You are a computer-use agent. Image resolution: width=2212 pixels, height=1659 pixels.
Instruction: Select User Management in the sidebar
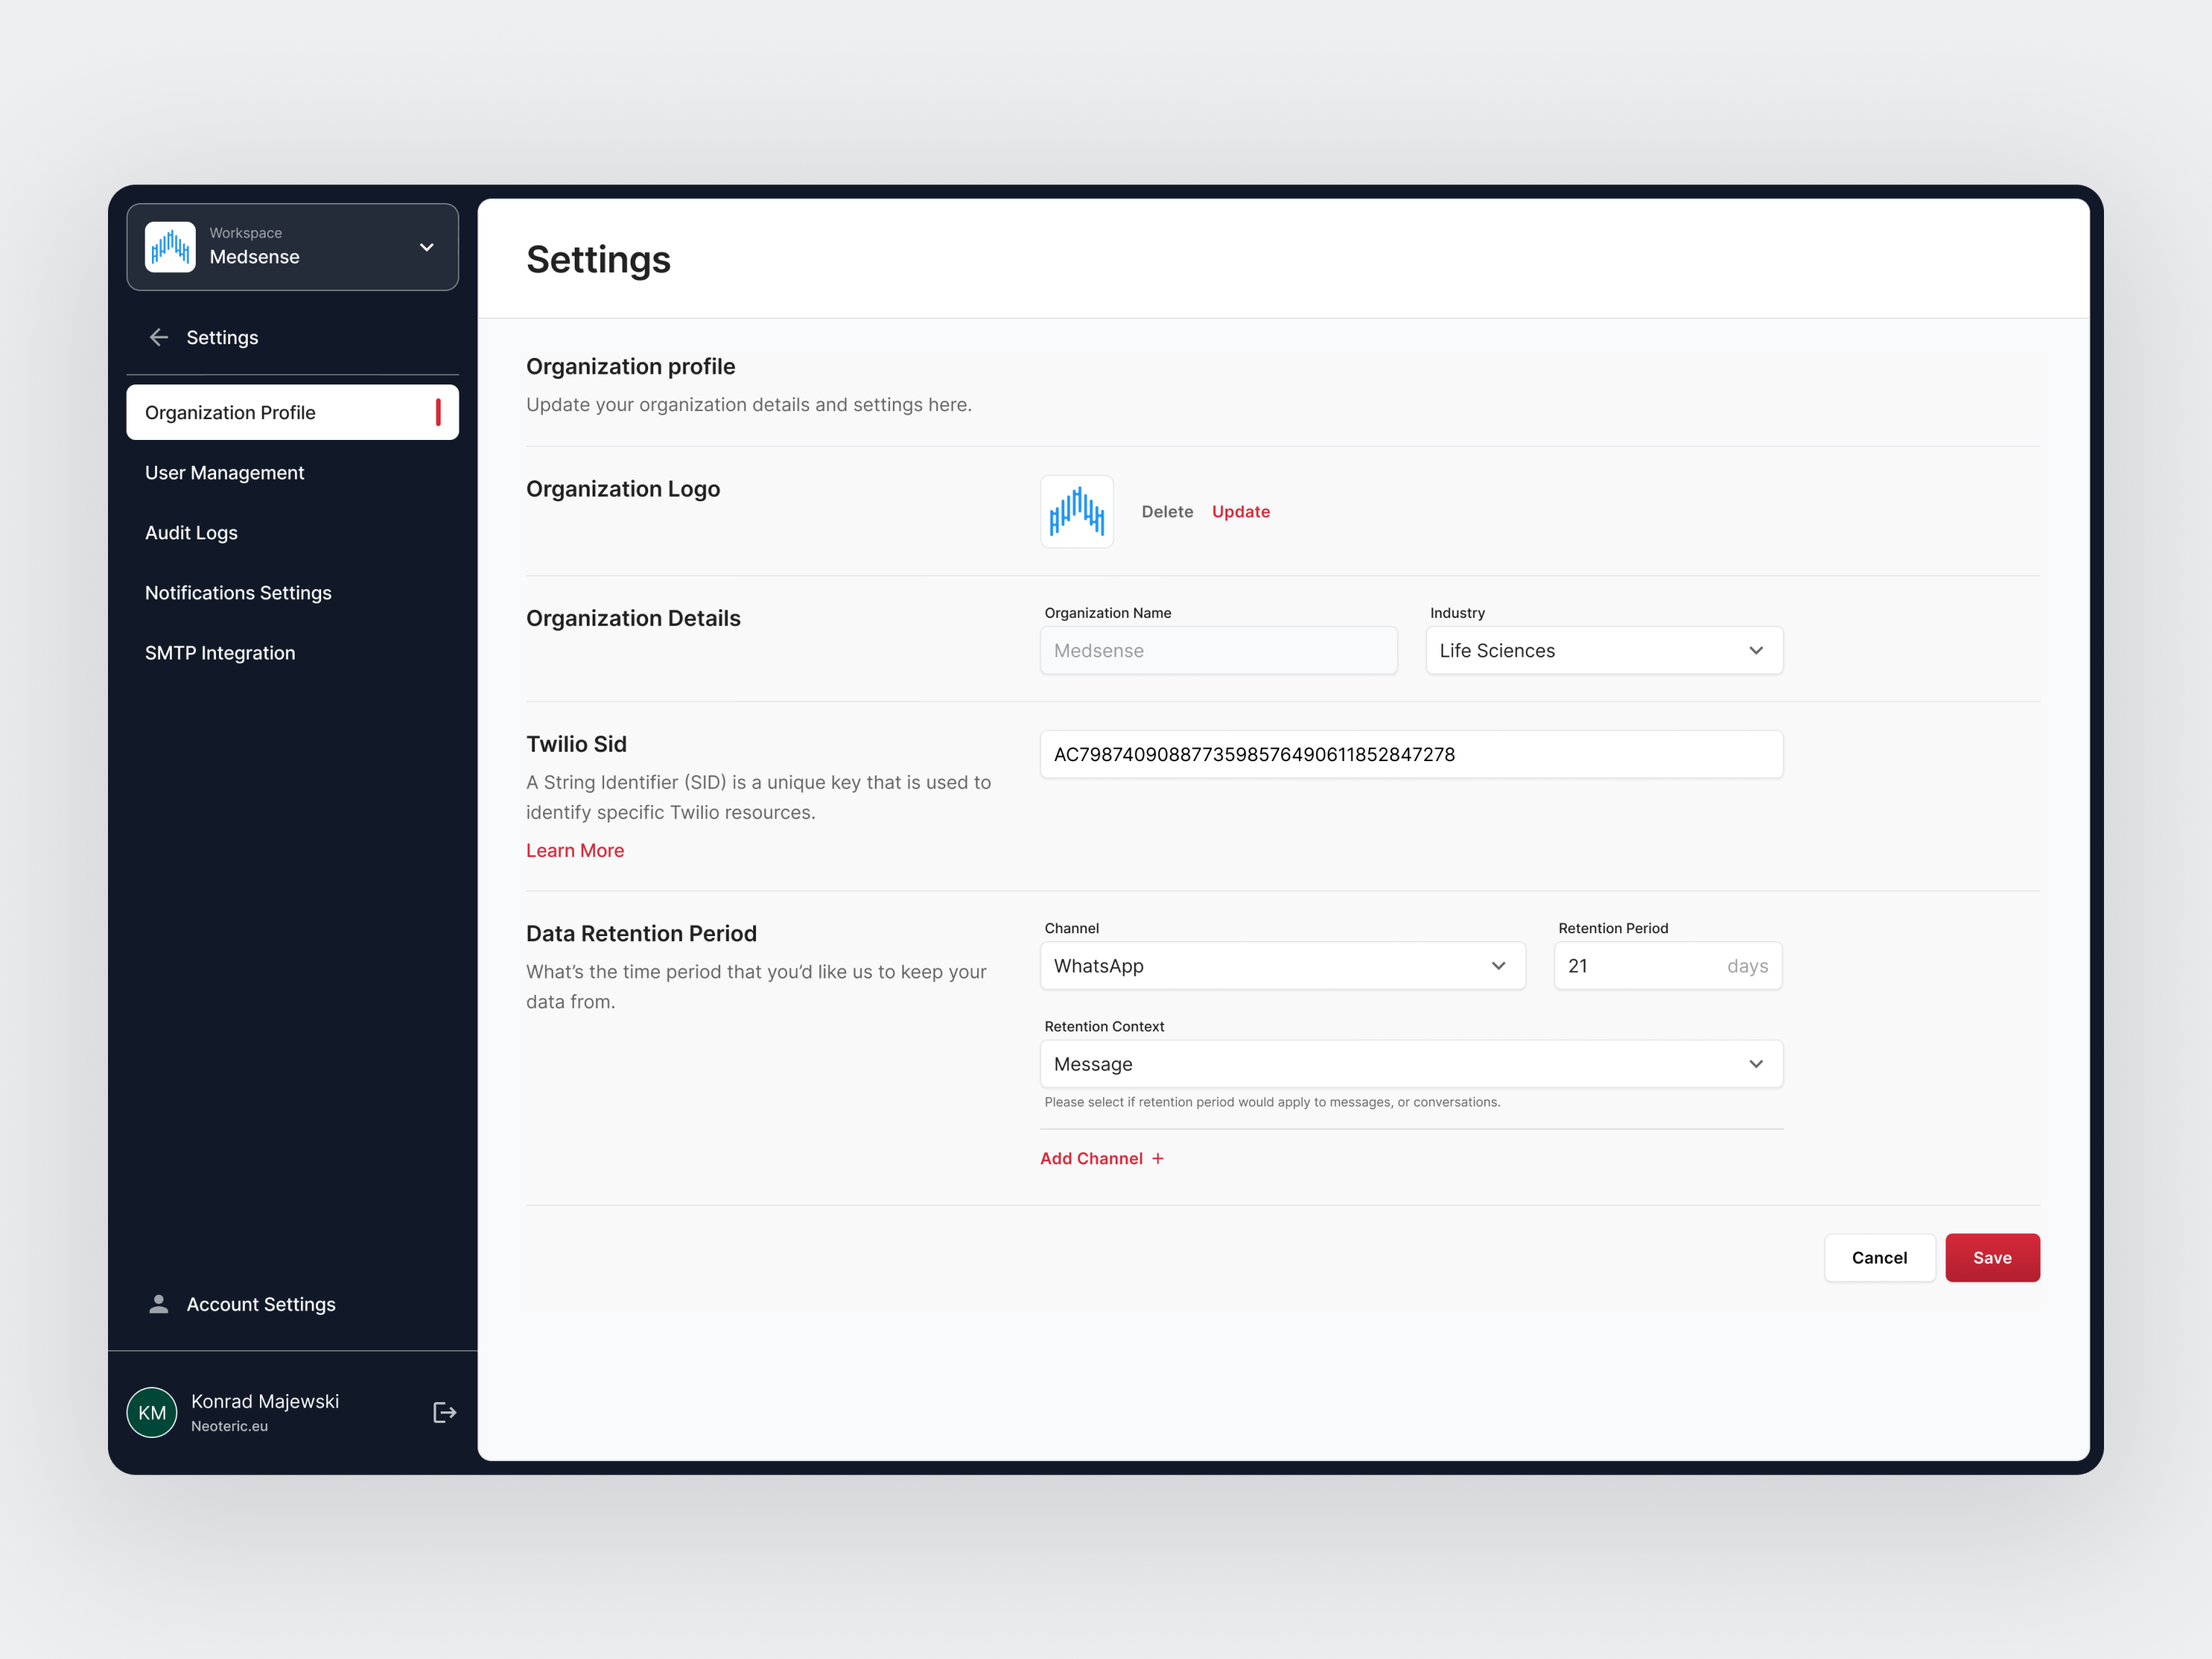click(224, 472)
